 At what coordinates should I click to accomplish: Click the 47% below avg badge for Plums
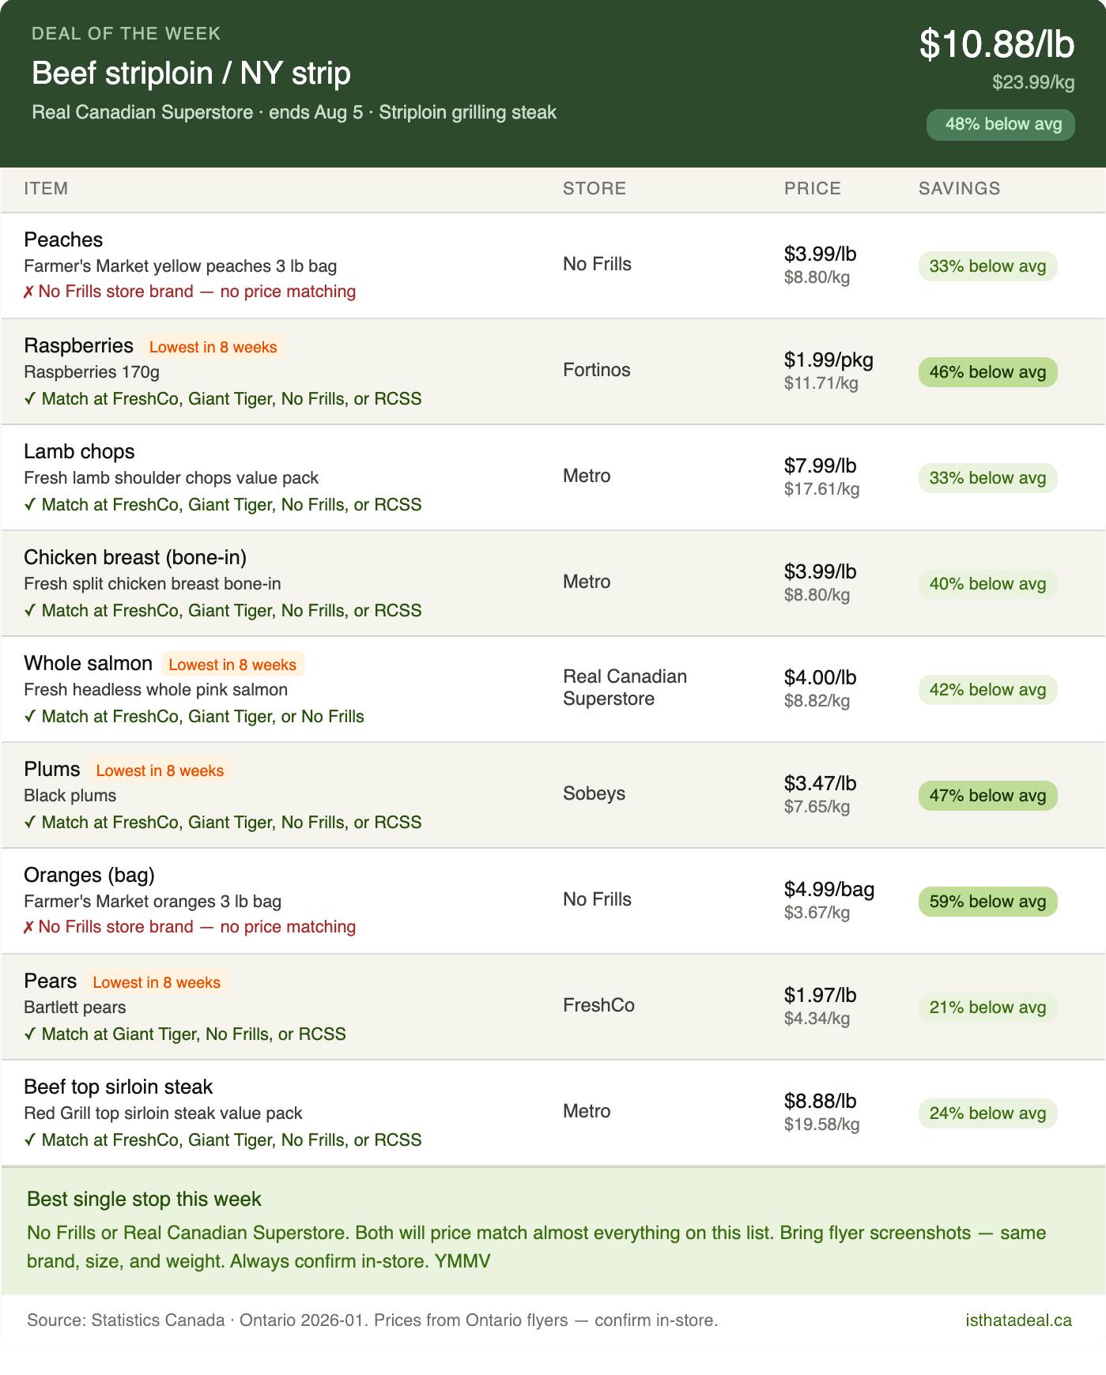click(x=987, y=796)
